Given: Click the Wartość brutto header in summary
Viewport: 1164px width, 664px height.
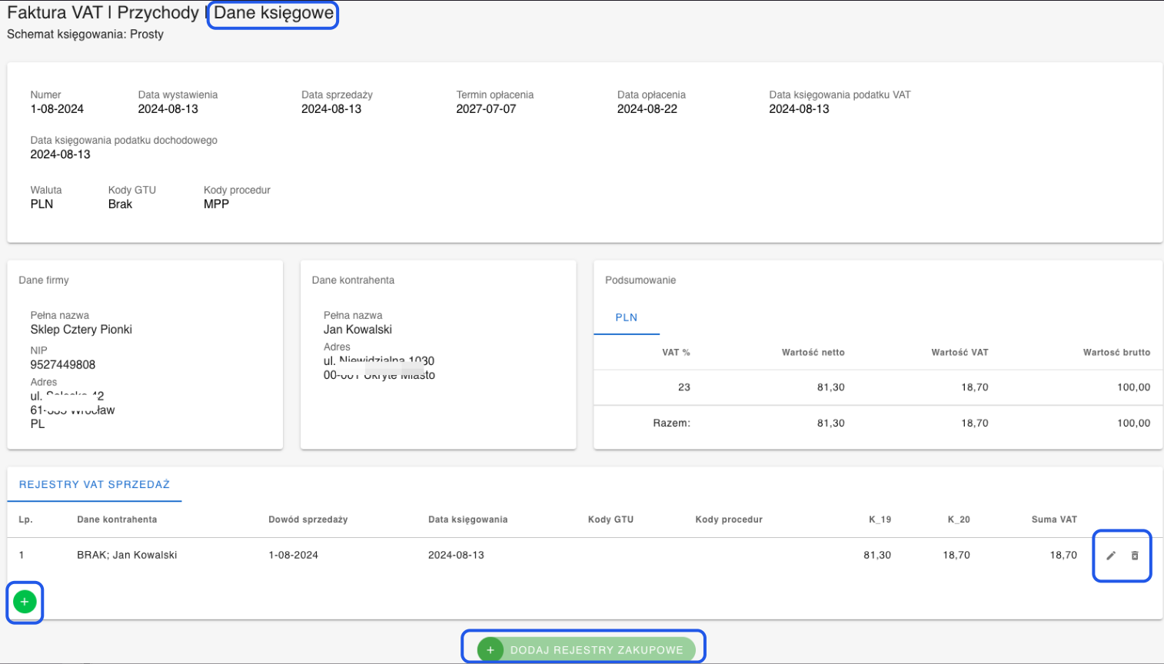Looking at the screenshot, I should coord(1116,353).
